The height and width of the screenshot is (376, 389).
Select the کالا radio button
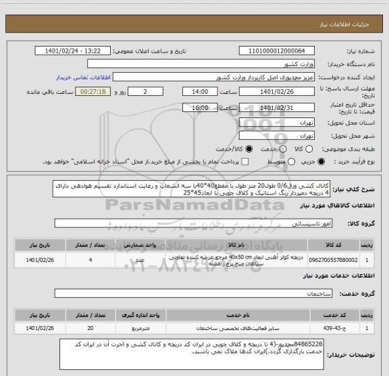pos(309,149)
